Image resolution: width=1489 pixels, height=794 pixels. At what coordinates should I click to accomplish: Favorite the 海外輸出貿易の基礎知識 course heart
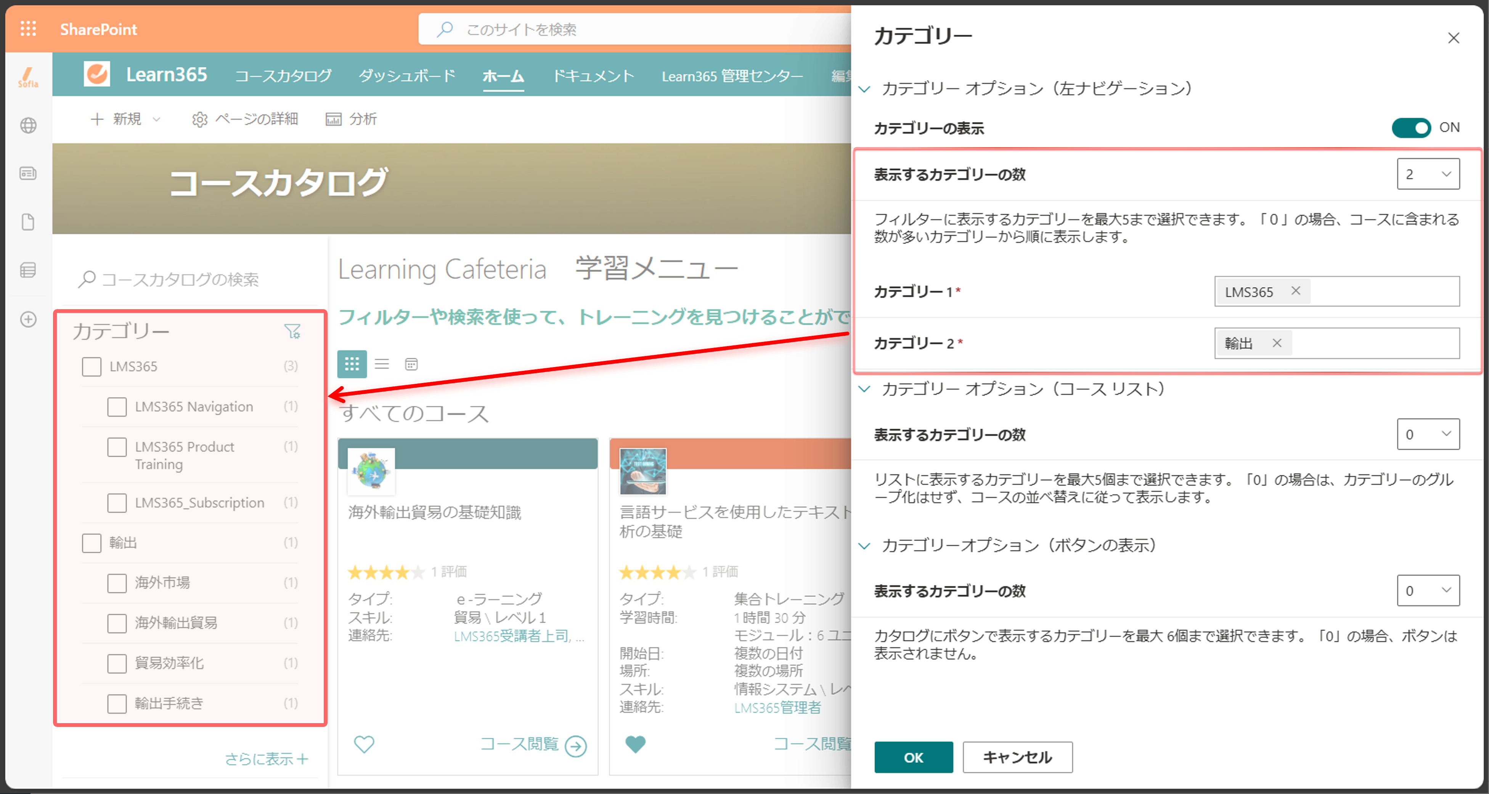point(364,744)
